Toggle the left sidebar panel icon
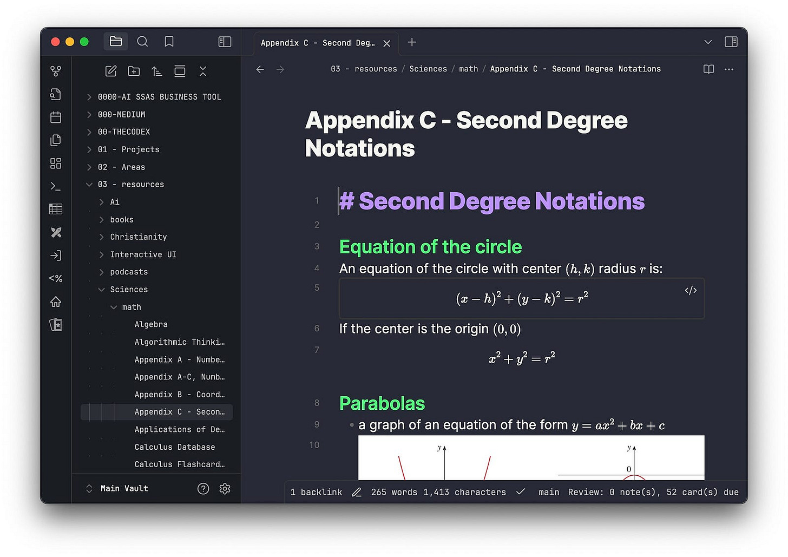 (x=225, y=42)
